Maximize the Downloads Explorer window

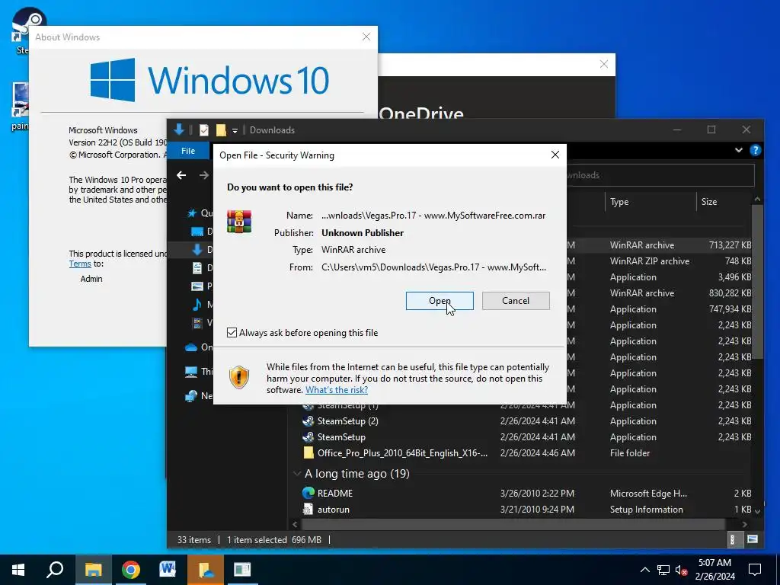tap(711, 129)
